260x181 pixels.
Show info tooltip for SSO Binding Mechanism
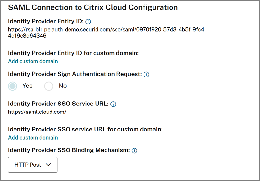[135, 150]
